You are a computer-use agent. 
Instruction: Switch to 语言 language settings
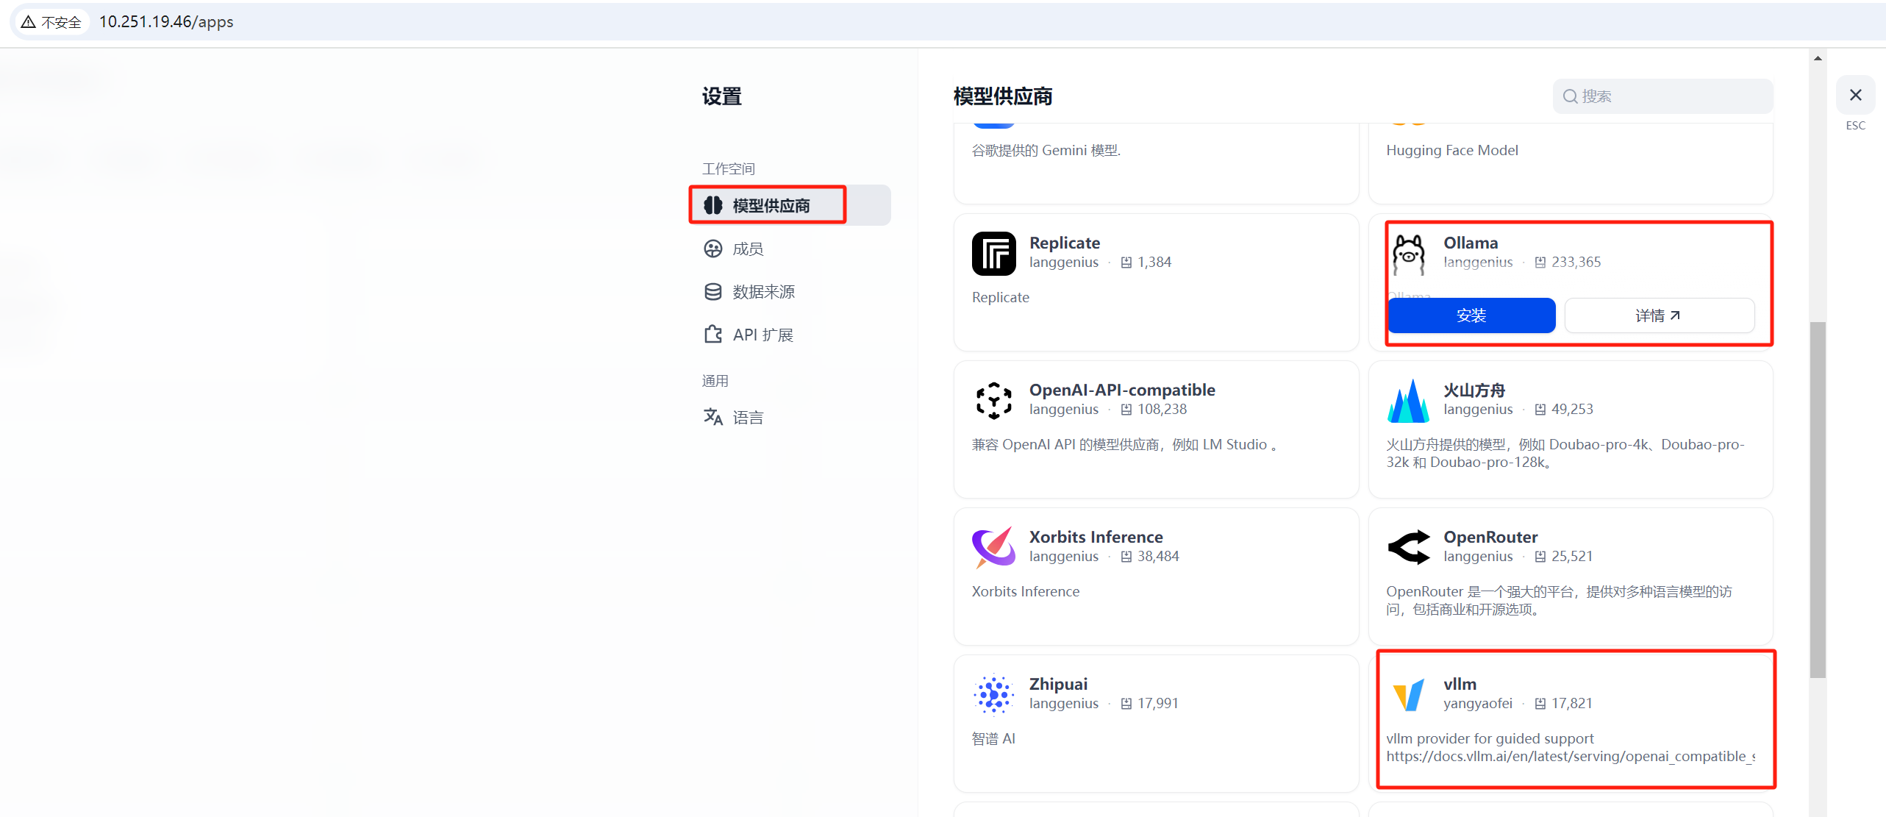[747, 417]
